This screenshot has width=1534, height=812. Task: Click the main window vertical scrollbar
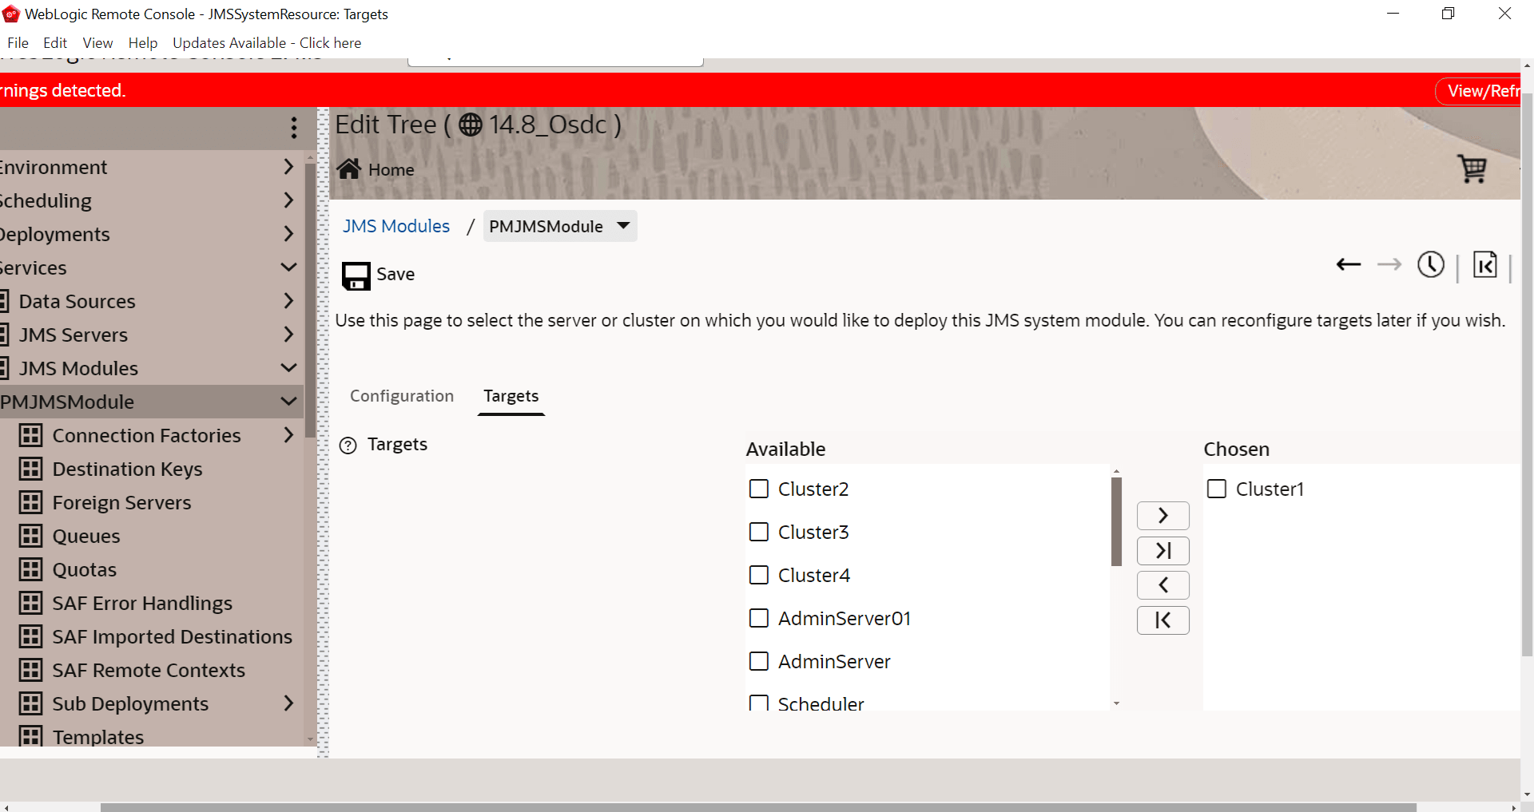[x=1527, y=374]
